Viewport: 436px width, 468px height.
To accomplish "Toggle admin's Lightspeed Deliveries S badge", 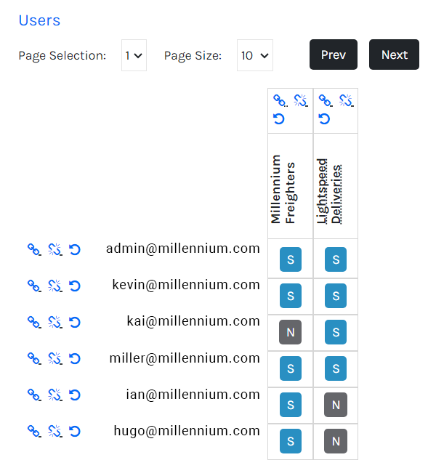I will [x=336, y=259].
